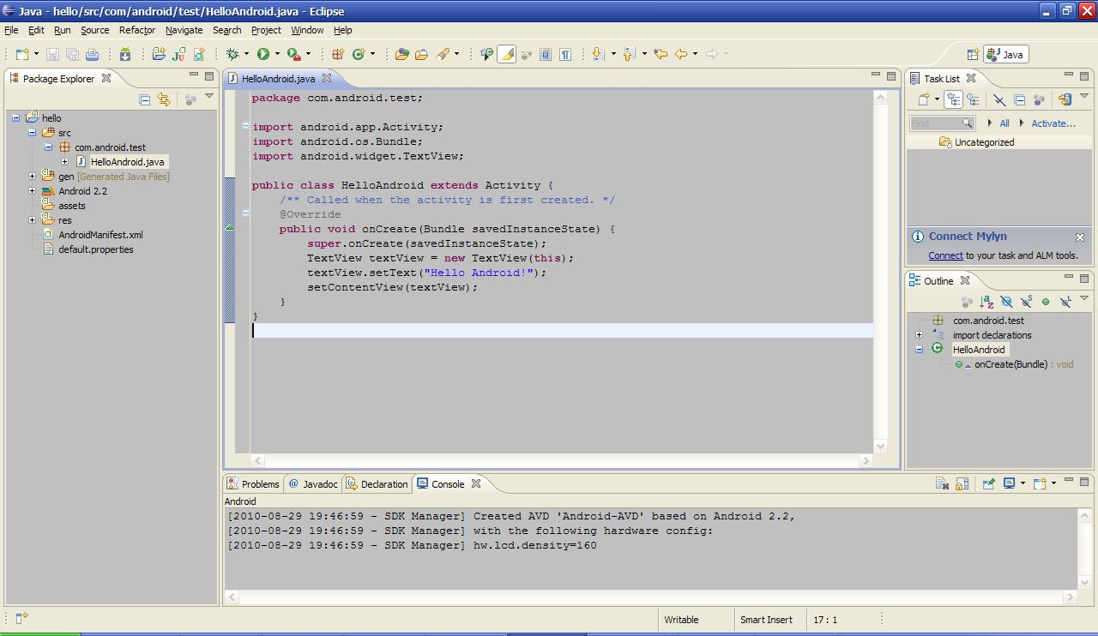Toggle Mark Occurrences highlighter icon
The width and height of the screenshot is (1098, 636).
pyautogui.click(x=507, y=54)
